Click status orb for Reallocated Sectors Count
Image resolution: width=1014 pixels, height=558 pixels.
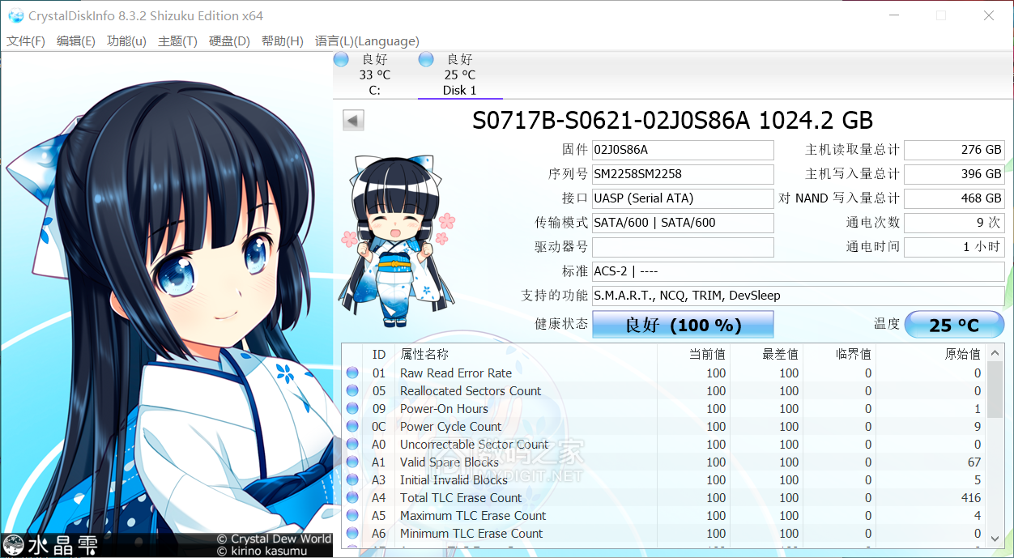coord(352,391)
